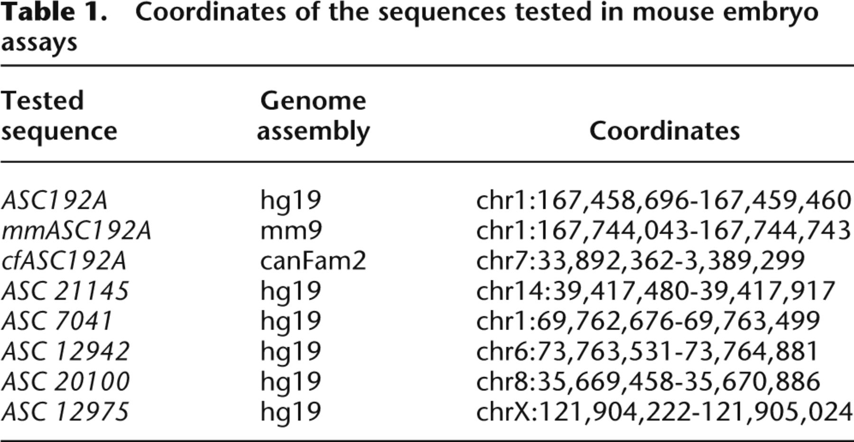Click the chr1:167,458,696-167,459,460 coordinates

[663, 201]
